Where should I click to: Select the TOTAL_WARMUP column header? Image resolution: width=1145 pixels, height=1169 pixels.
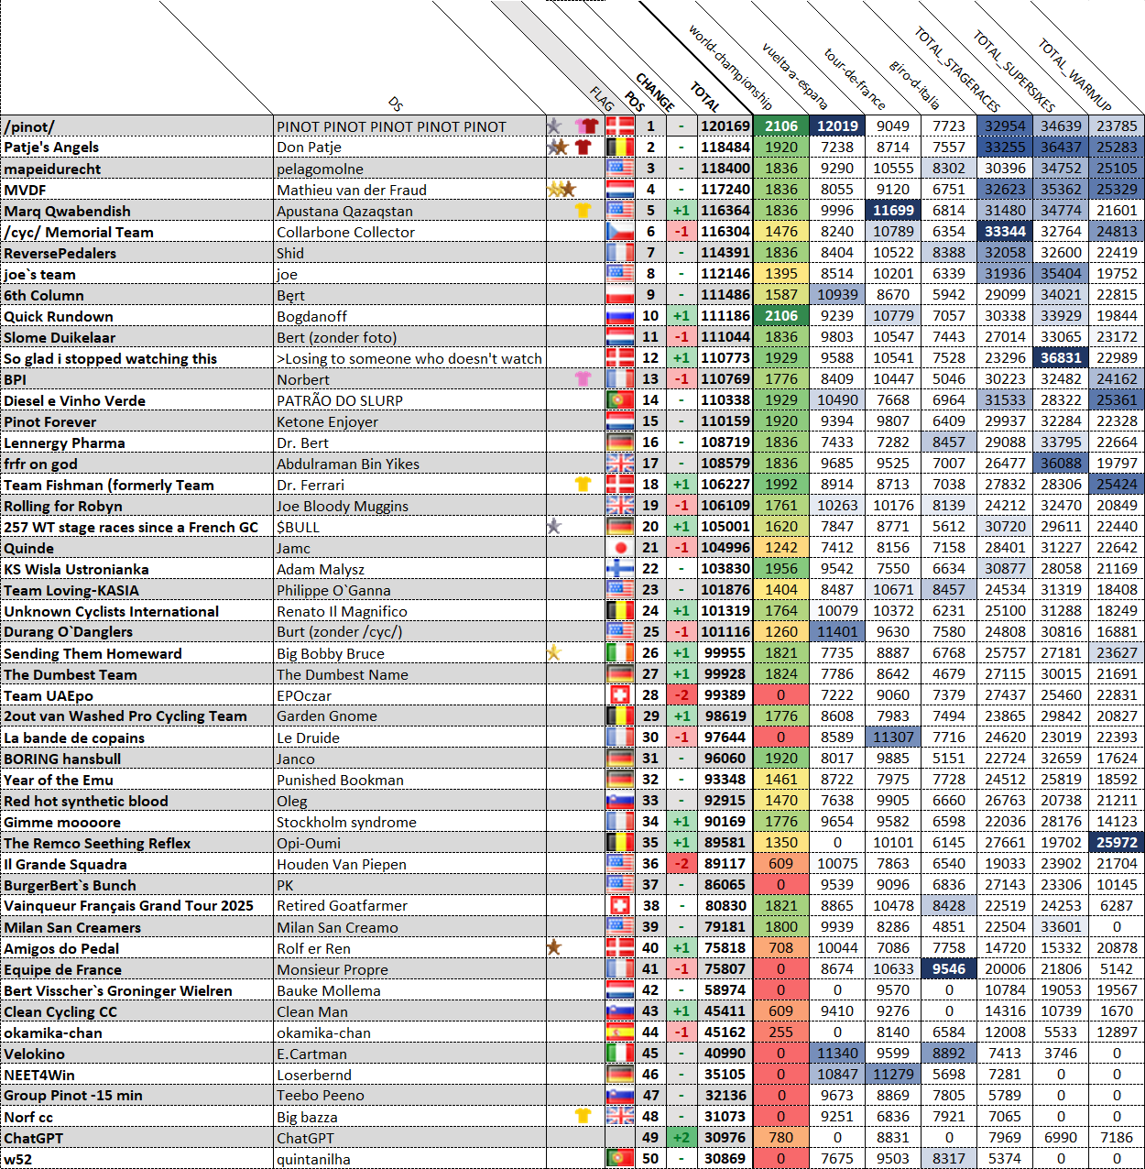coord(1076,75)
